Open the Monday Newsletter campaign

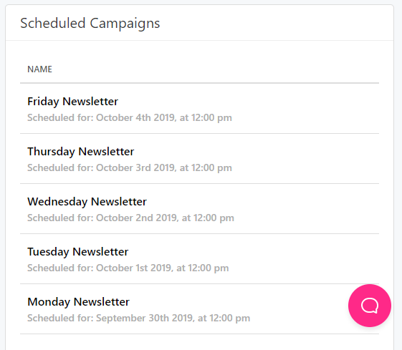78,302
